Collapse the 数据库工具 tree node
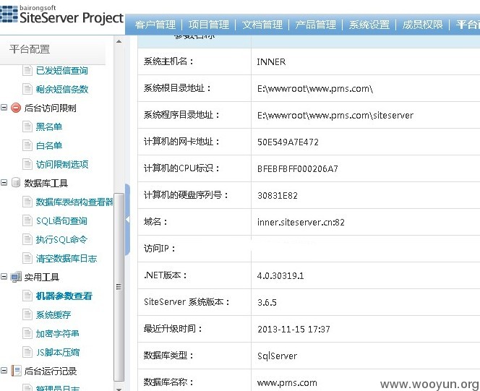 pyautogui.click(x=4, y=183)
